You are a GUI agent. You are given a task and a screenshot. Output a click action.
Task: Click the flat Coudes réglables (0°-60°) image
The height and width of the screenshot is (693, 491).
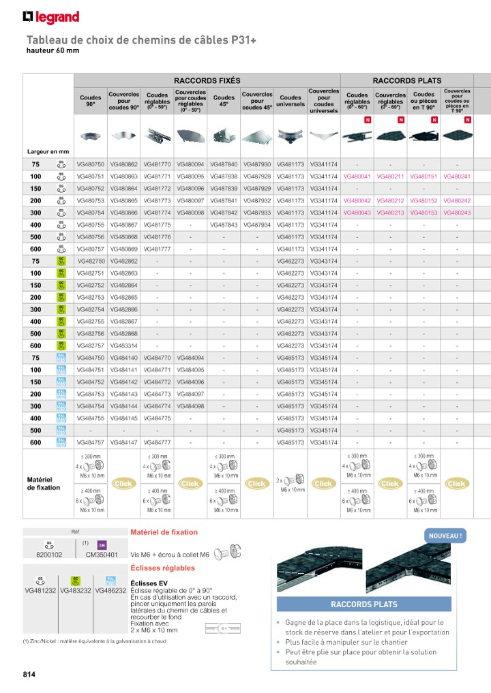pyautogui.click(x=357, y=136)
